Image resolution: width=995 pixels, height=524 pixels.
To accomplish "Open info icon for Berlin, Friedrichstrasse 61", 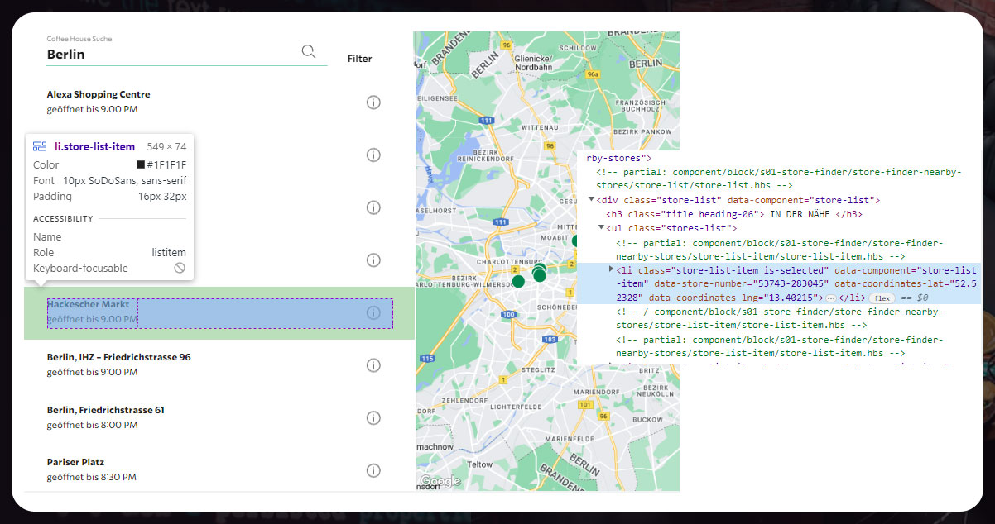I will click(373, 418).
